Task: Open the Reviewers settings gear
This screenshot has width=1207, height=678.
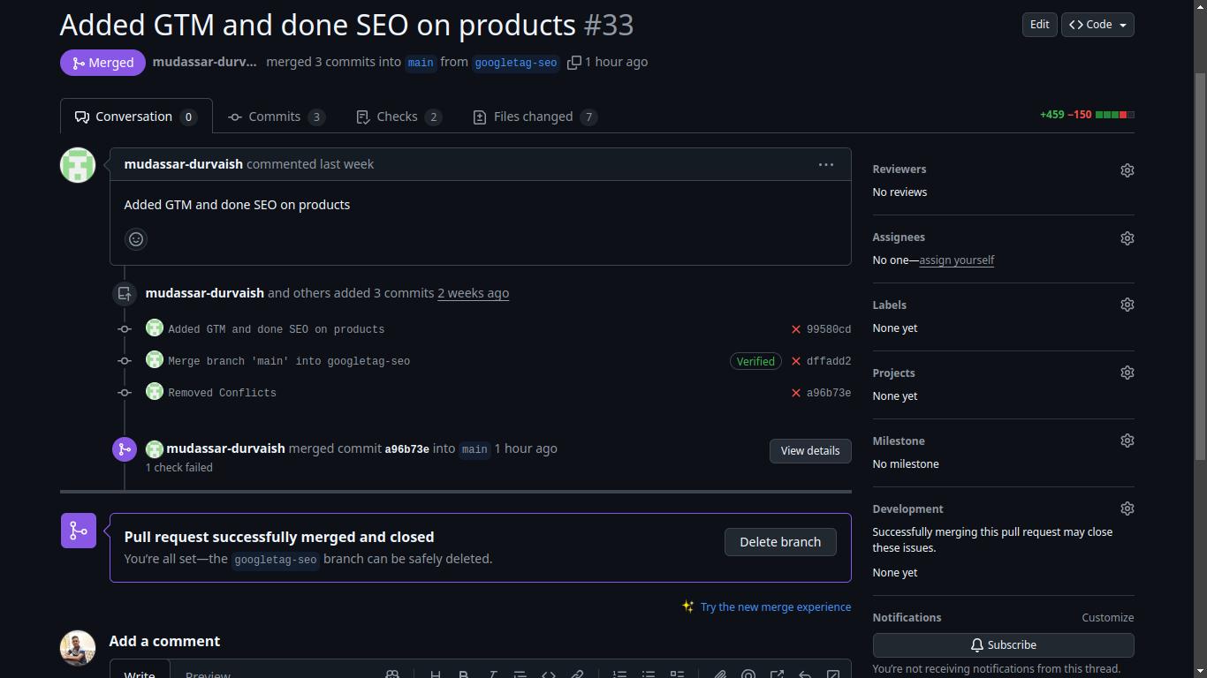Action: point(1127,170)
